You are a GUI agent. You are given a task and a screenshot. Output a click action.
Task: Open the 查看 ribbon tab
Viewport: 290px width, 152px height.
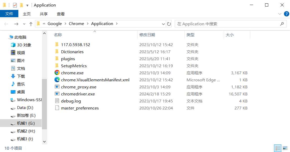[61, 14]
